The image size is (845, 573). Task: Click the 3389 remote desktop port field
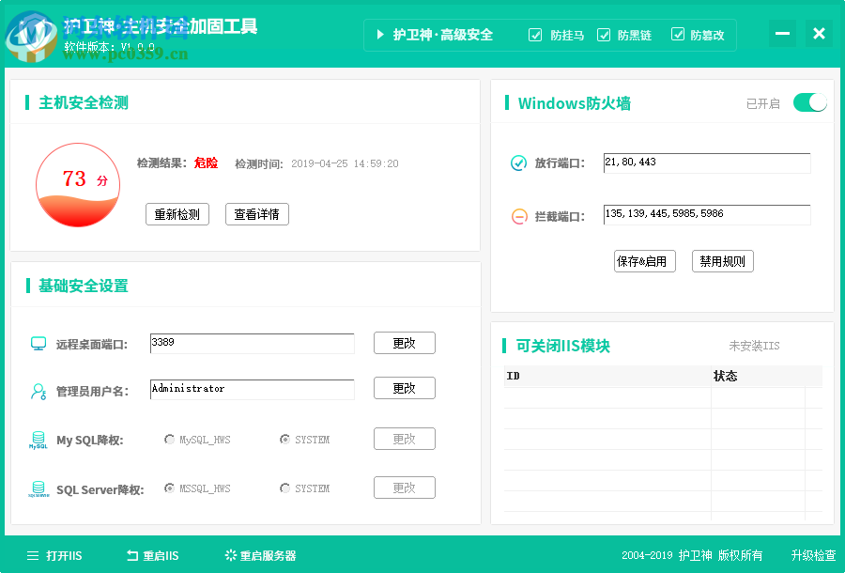click(252, 343)
